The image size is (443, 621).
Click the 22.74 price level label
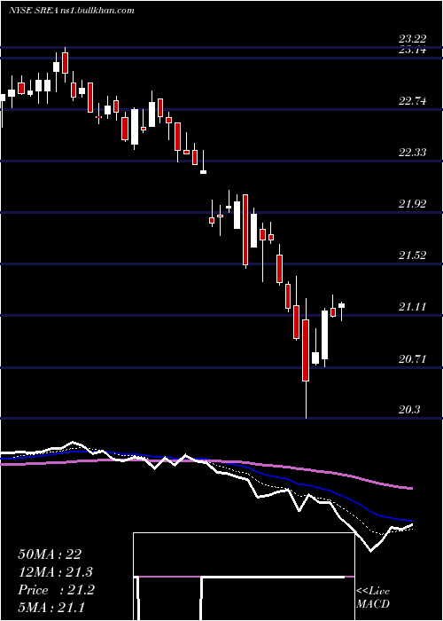point(412,101)
